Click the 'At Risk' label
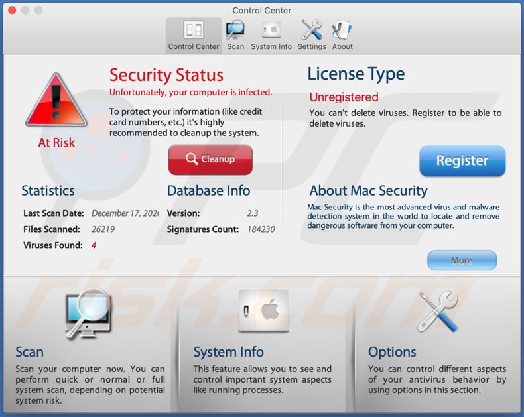The image size is (524, 417). tap(56, 143)
